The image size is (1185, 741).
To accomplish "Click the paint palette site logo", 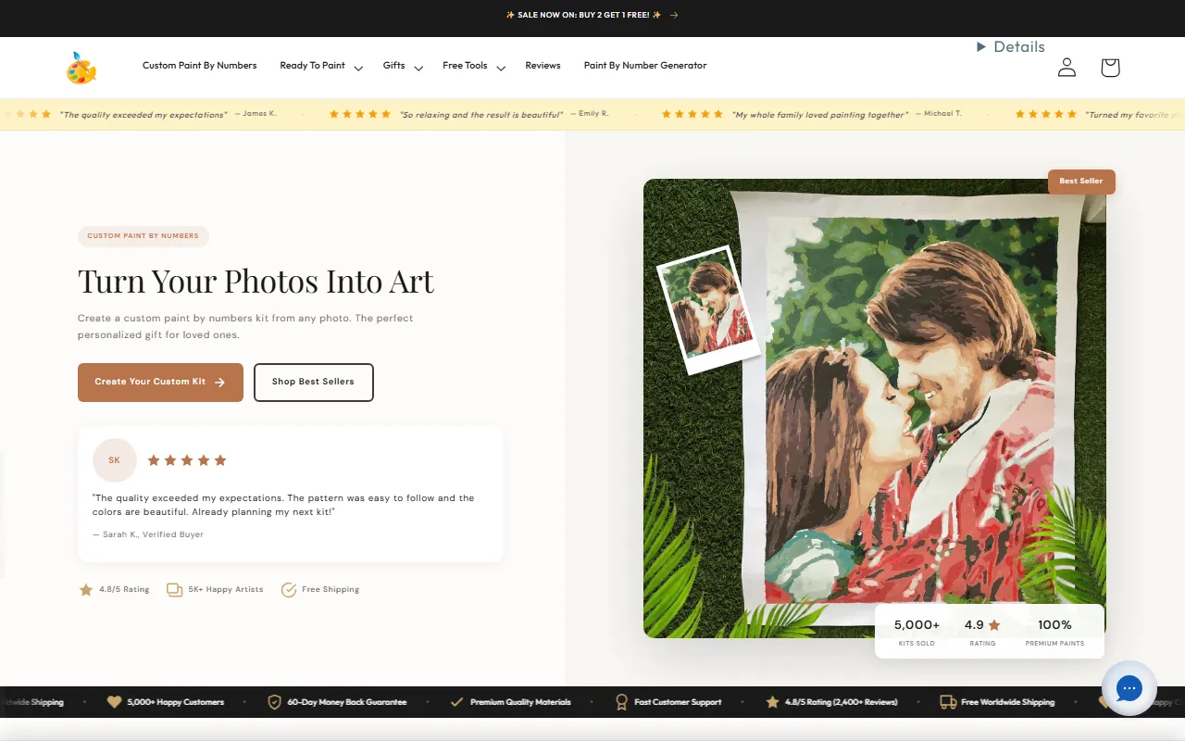I will (81, 68).
